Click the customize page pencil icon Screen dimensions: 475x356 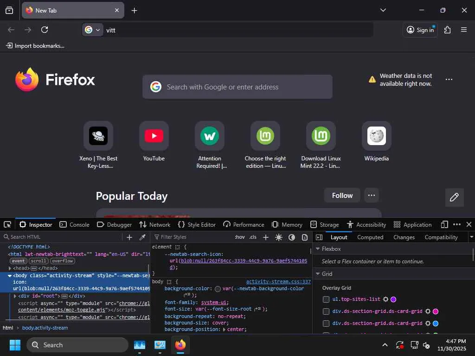(x=454, y=197)
